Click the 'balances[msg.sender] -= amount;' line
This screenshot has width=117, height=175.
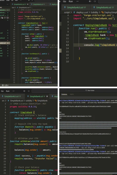33,150
